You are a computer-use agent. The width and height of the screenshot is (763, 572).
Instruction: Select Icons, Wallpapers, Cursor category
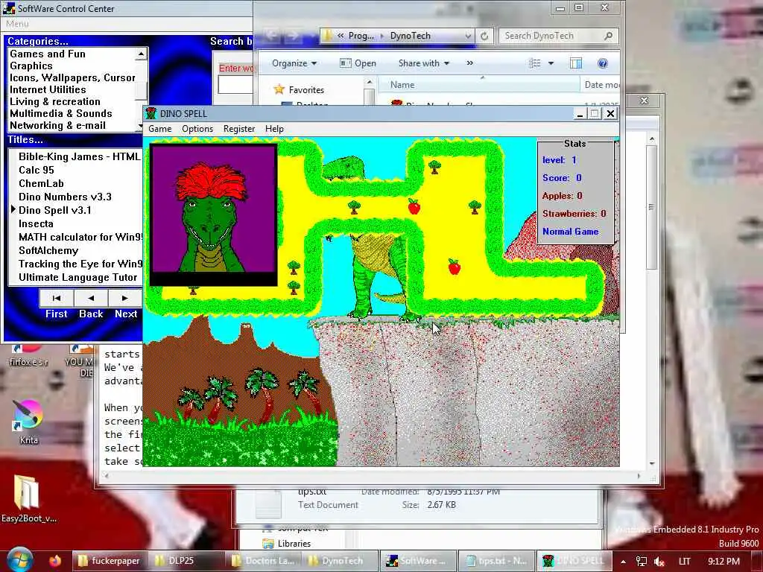(x=72, y=77)
